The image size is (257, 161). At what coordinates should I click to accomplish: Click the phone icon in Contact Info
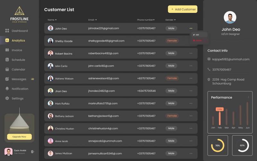(x=209, y=69)
